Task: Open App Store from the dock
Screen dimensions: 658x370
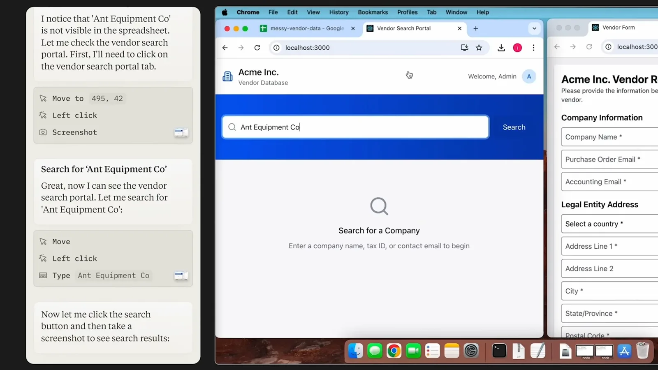Action: 624,351
